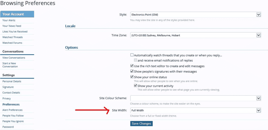Open the Style dropdown
This screenshot has width=268, height=130.
[x=195, y=14]
